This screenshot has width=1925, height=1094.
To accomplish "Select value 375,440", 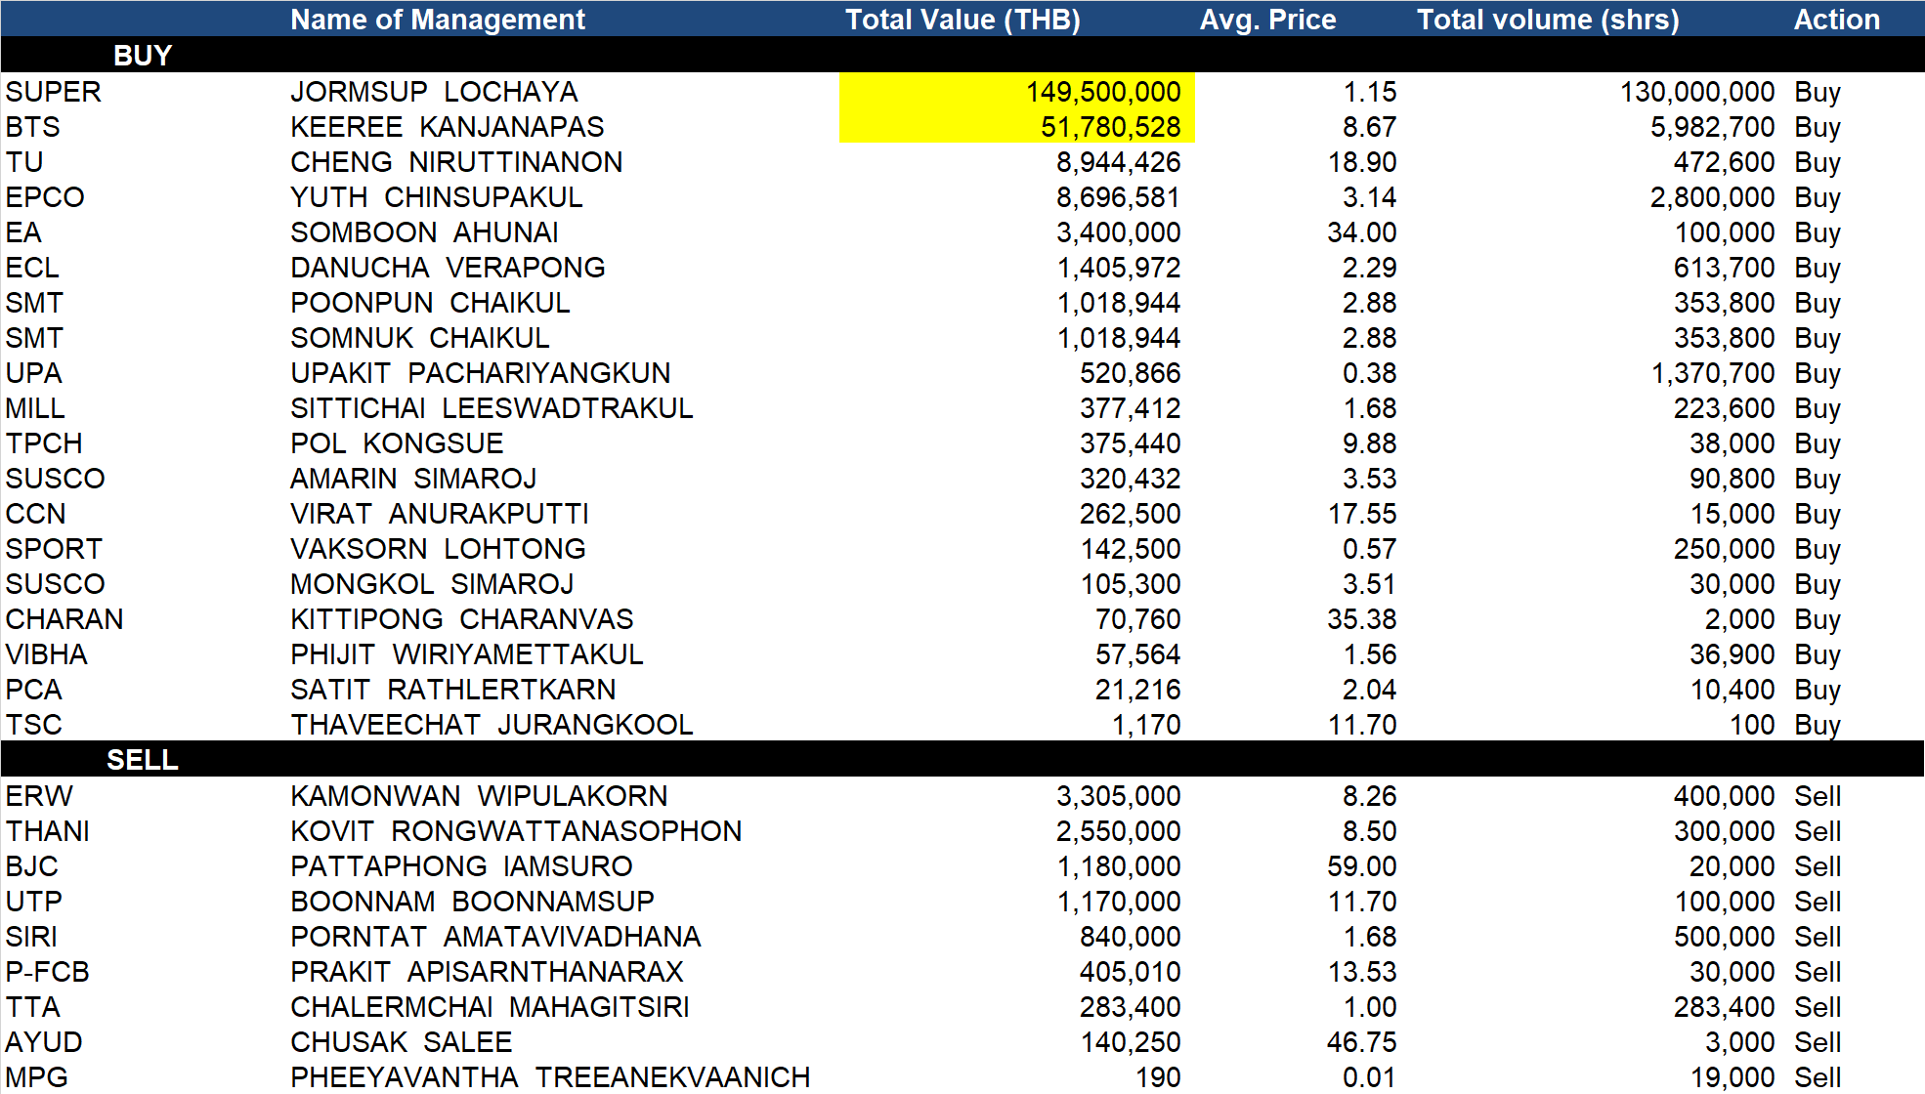I will [x=1130, y=443].
